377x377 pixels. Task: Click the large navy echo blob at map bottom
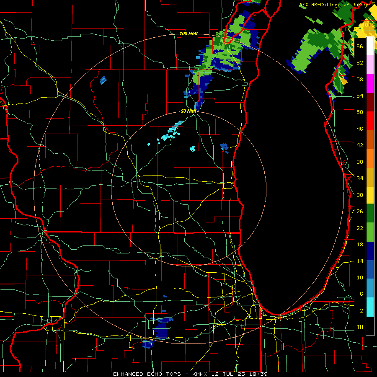(160, 331)
